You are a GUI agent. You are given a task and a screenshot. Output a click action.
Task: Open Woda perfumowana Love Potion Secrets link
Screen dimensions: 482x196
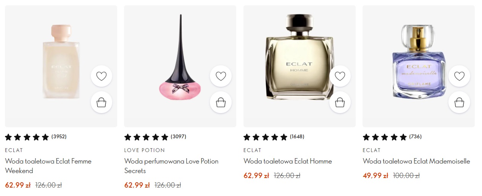click(171, 166)
